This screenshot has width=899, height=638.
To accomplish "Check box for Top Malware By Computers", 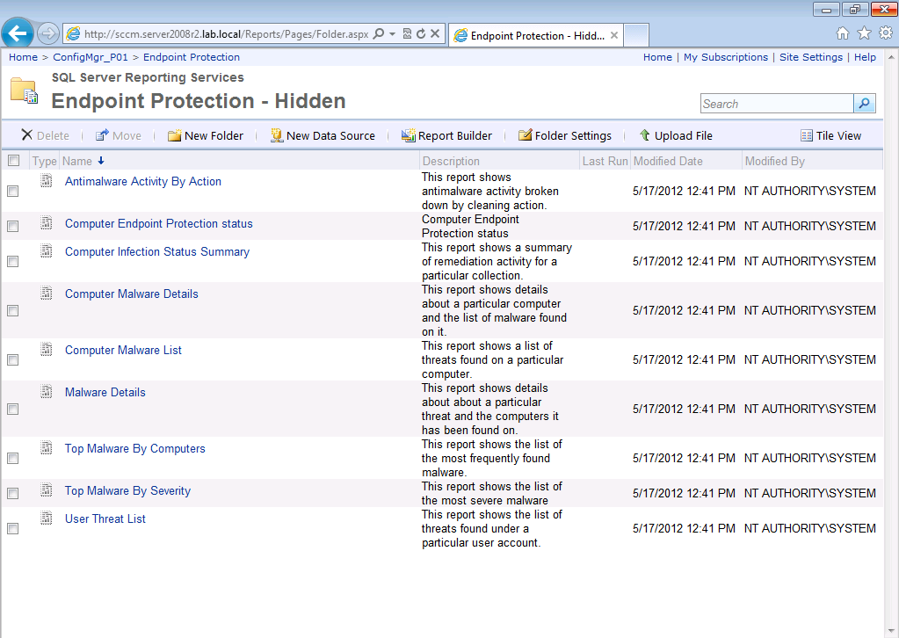I will point(12,458).
